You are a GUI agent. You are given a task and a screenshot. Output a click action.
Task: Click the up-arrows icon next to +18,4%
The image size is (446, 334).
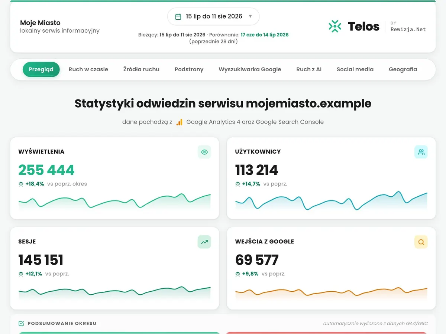[x=21, y=184]
